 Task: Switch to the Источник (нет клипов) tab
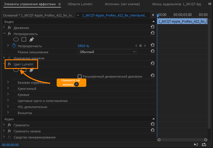(x=122, y=4)
